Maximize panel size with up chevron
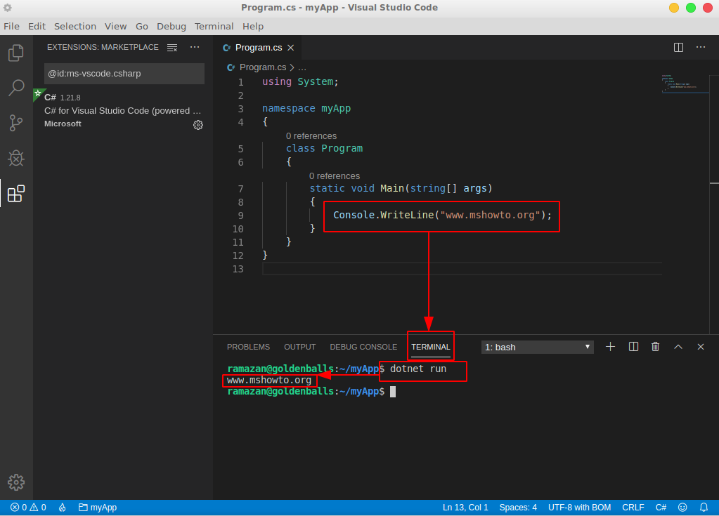Image resolution: width=719 pixels, height=516 pixels. 678,347
